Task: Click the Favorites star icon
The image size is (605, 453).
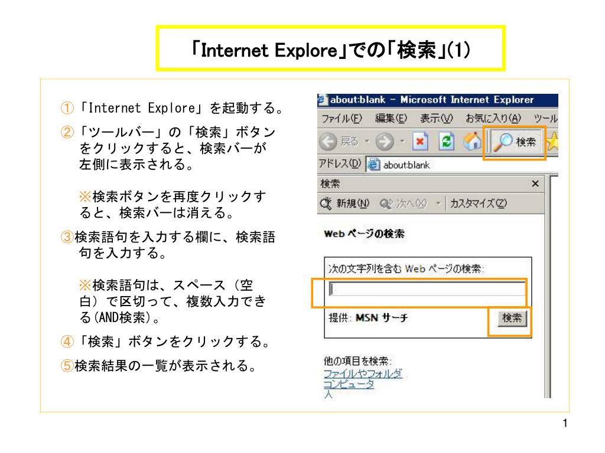Action: (x=552, y=142)
